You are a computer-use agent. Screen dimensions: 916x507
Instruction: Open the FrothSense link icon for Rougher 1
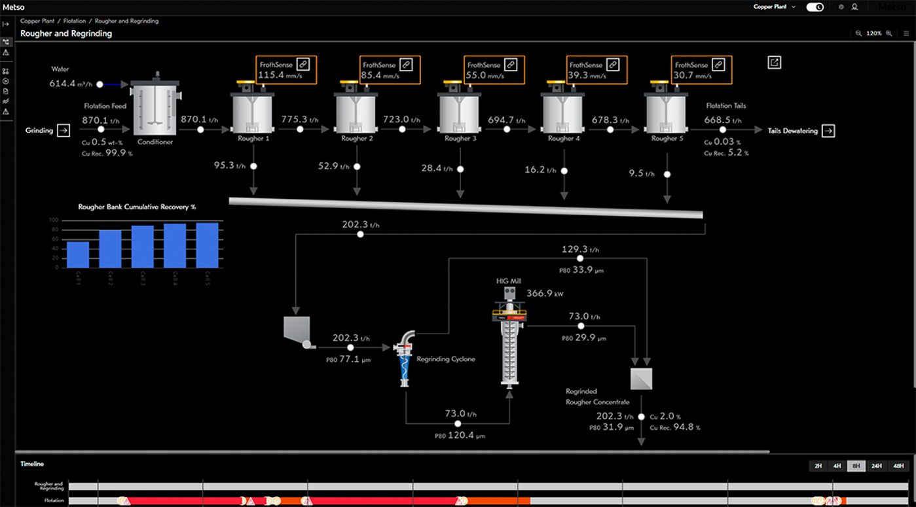point(303,64)
